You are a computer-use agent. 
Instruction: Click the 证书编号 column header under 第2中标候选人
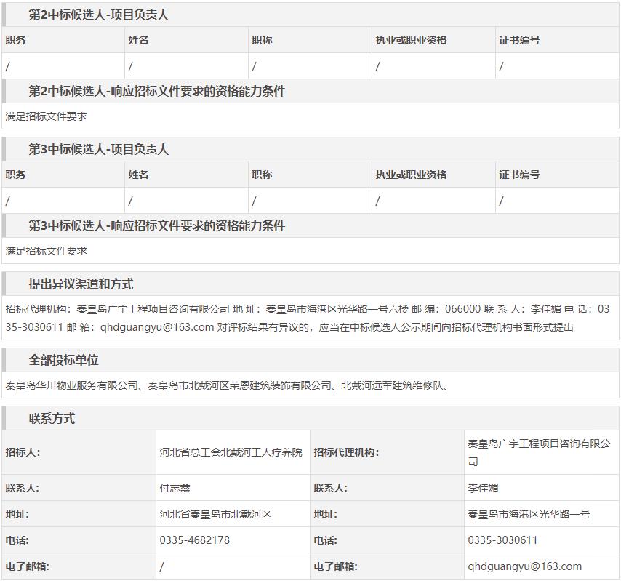tap(519, 40)
